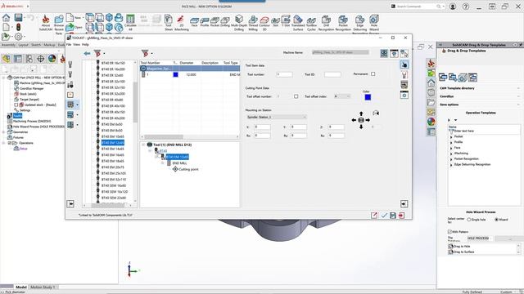Viewport: 524px width, 294px height.
Task: Click the Search Commands field
Action: tap(418, 7)
